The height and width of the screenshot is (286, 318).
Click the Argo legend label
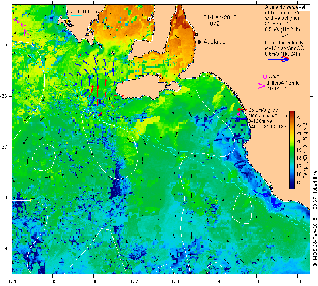click(x=274, y=77)
